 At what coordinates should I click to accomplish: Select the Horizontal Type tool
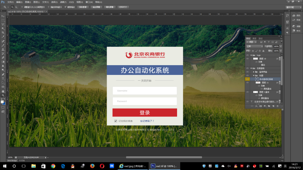3,78
